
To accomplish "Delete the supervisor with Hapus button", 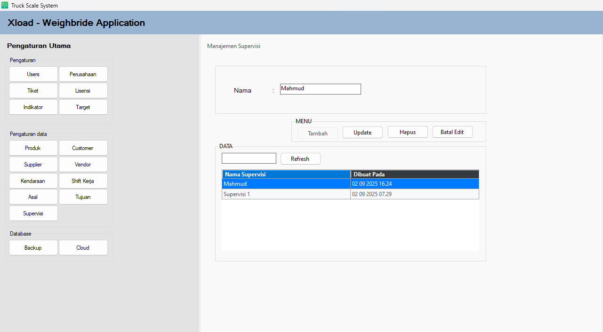I will (408, 132).
